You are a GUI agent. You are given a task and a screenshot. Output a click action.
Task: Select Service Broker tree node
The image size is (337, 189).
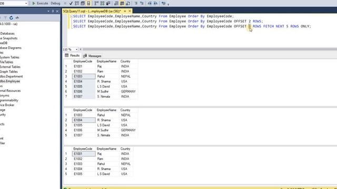pos(7,105)
